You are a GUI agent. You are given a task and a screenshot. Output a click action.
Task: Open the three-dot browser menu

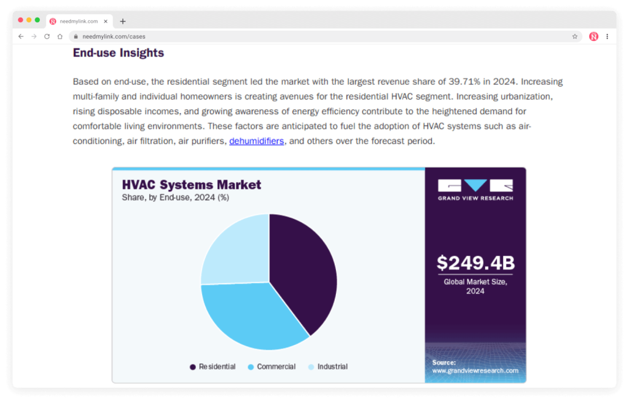[609, 36]
